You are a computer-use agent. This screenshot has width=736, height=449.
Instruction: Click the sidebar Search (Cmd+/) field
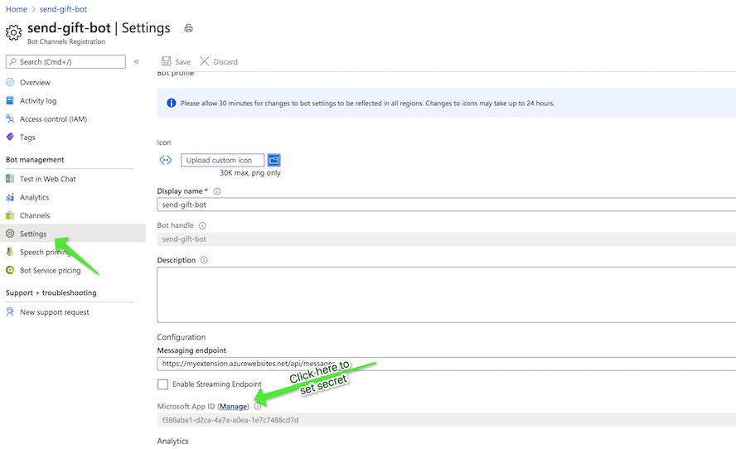click(x=65, y=61)
